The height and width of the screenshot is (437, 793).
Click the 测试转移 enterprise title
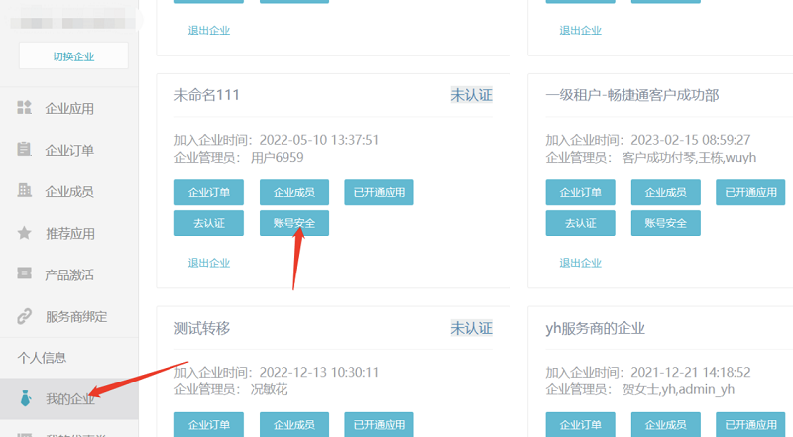(202, 328)
